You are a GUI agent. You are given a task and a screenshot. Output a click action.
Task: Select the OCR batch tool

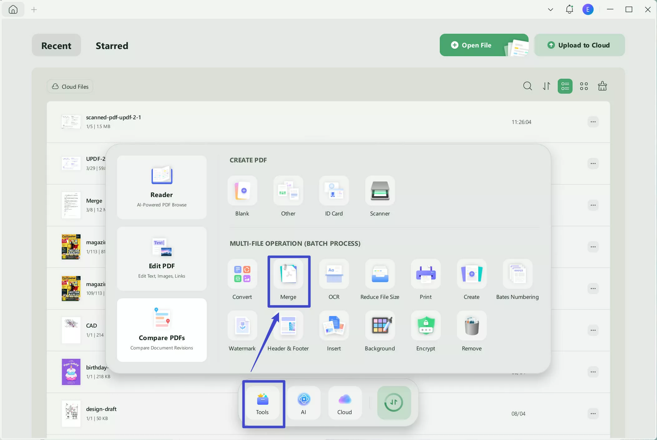point(334,280)
